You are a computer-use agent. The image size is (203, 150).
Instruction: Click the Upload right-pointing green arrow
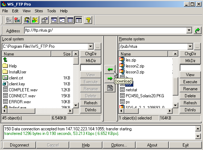click(110, 78)
